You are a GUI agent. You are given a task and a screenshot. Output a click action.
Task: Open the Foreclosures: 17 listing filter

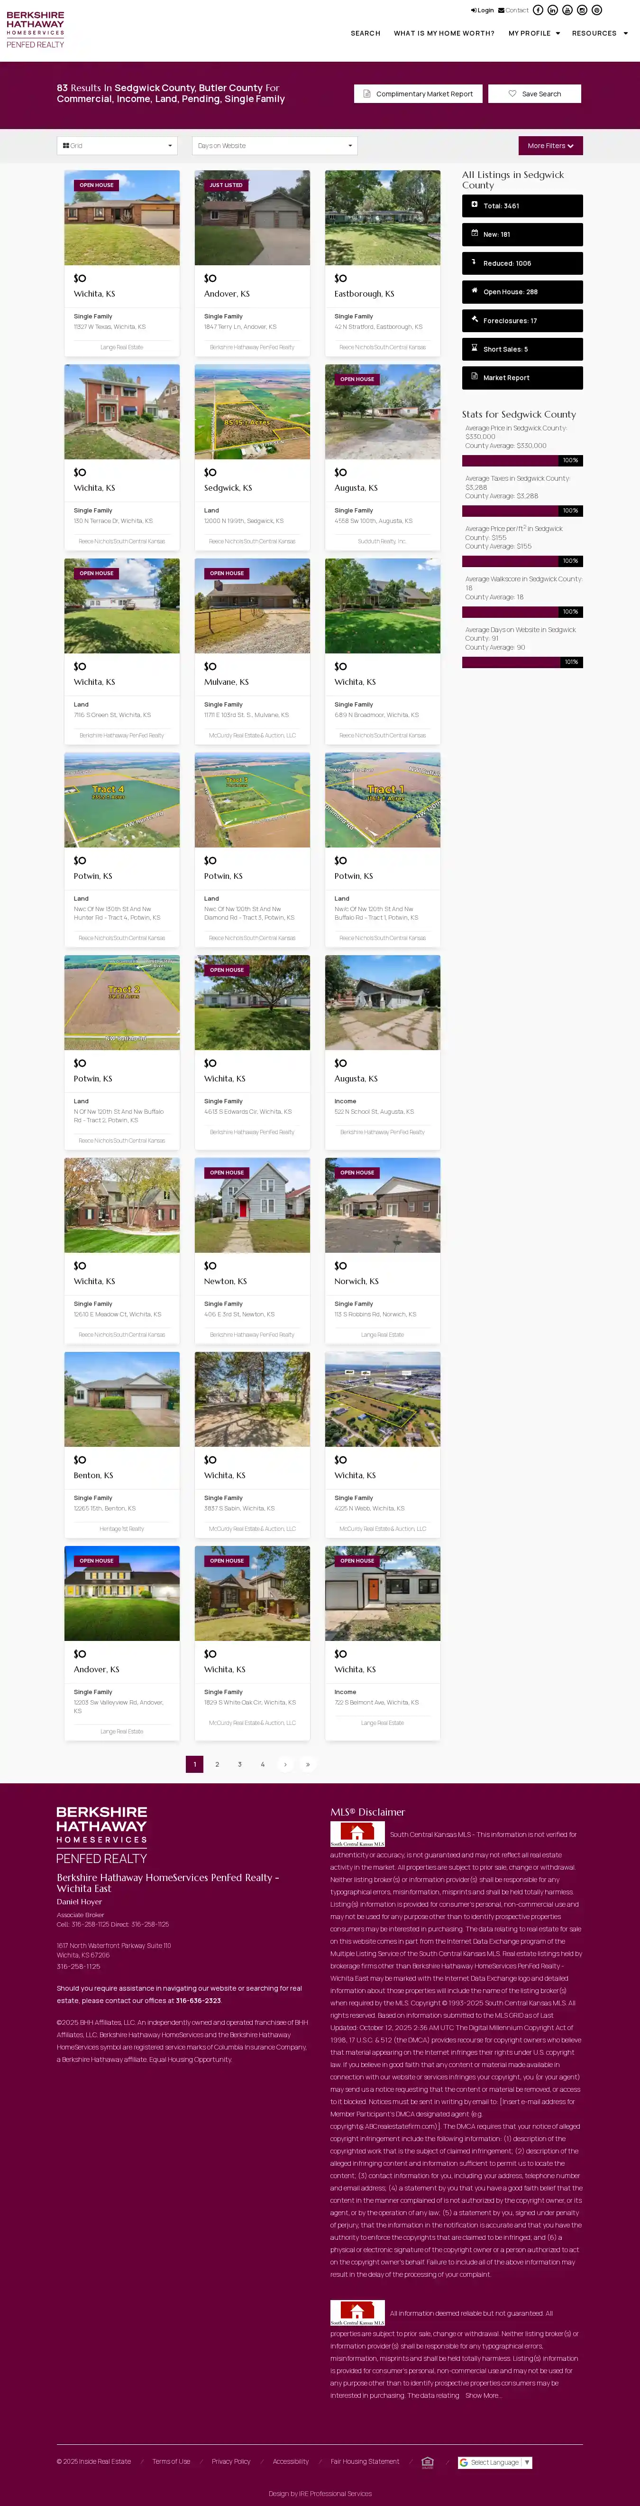click(x=522, y=320)
